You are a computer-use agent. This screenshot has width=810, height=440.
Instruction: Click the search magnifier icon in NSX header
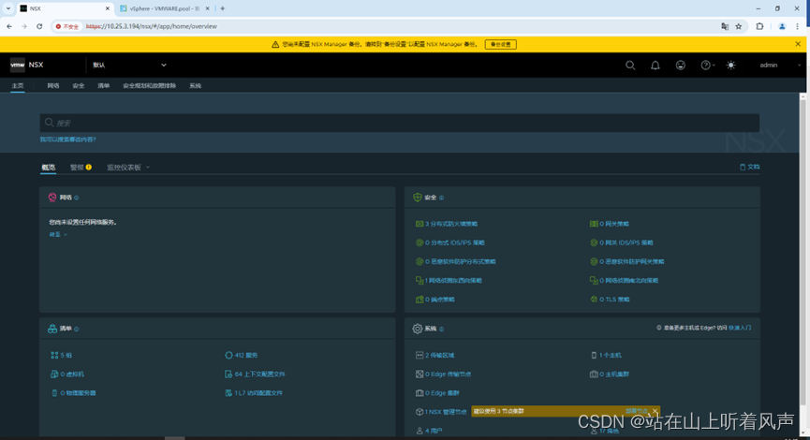click(630, 66)
